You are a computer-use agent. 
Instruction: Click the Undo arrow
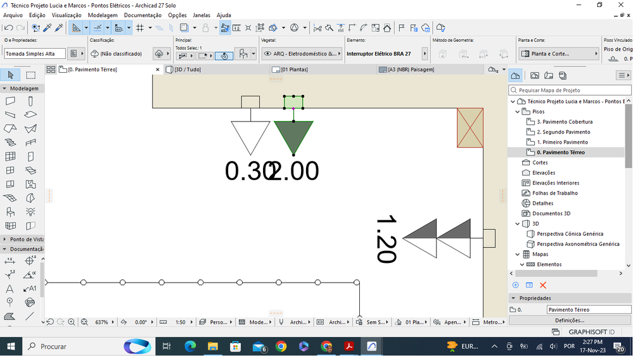[x=8, y=28]
